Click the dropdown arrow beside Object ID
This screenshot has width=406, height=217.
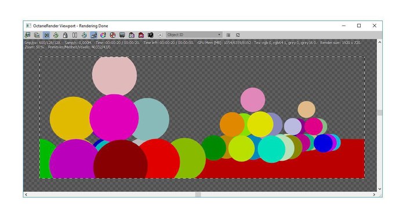coord(219,35)
